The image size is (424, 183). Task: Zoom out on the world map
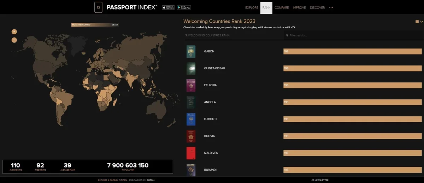click(x=14, y=40)
